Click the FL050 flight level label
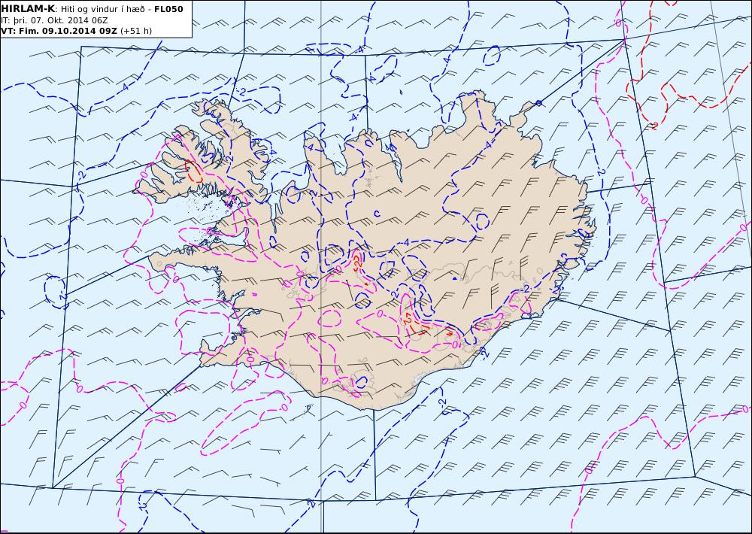This screenshot has height=534, width=752. point(168,9)
